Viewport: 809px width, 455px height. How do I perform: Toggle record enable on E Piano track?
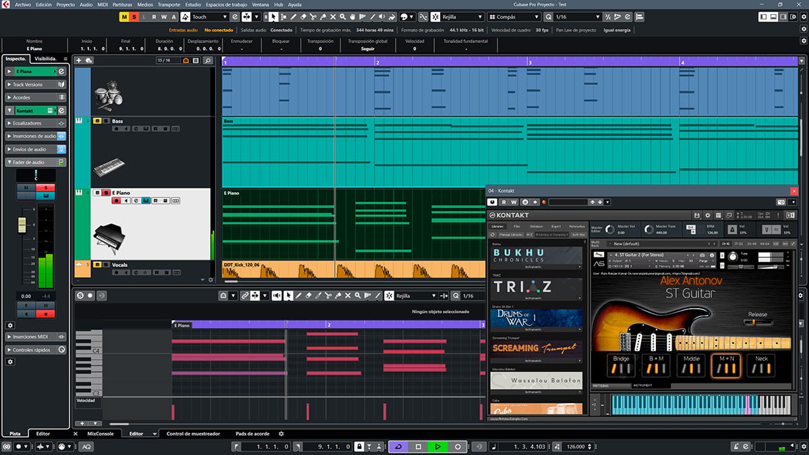117,201
